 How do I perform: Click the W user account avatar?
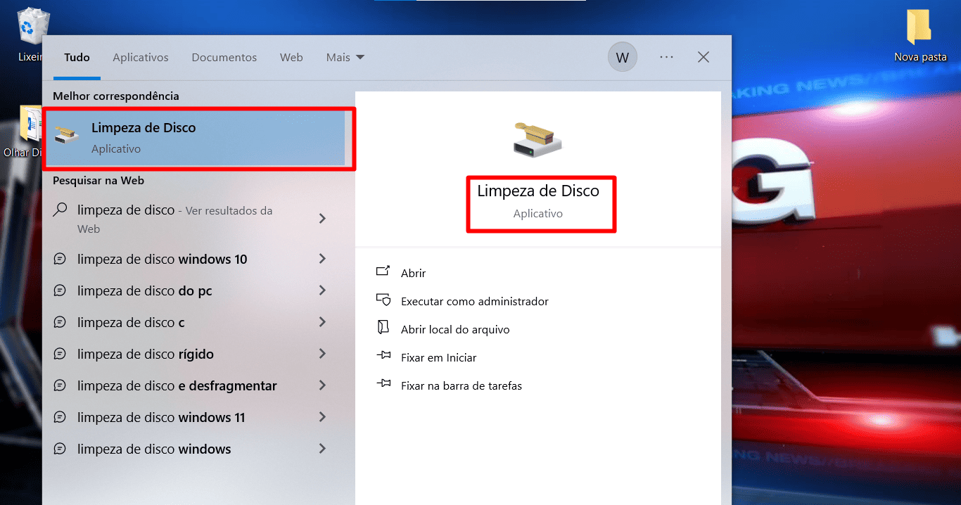pos(622,58)
